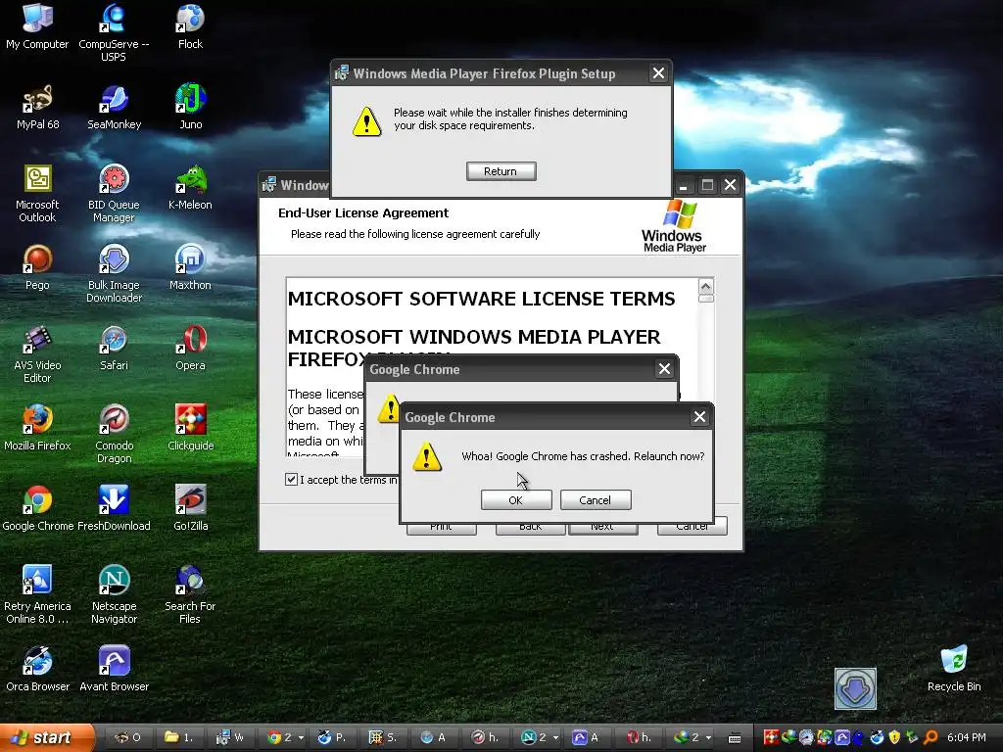1003x752 pixels.
Task: Click the 'MICROSOFT SOFTWARE LICENSE TERMS' heading
Action: coord(481,299)
